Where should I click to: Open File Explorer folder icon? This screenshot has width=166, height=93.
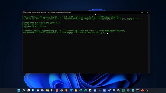47,90
